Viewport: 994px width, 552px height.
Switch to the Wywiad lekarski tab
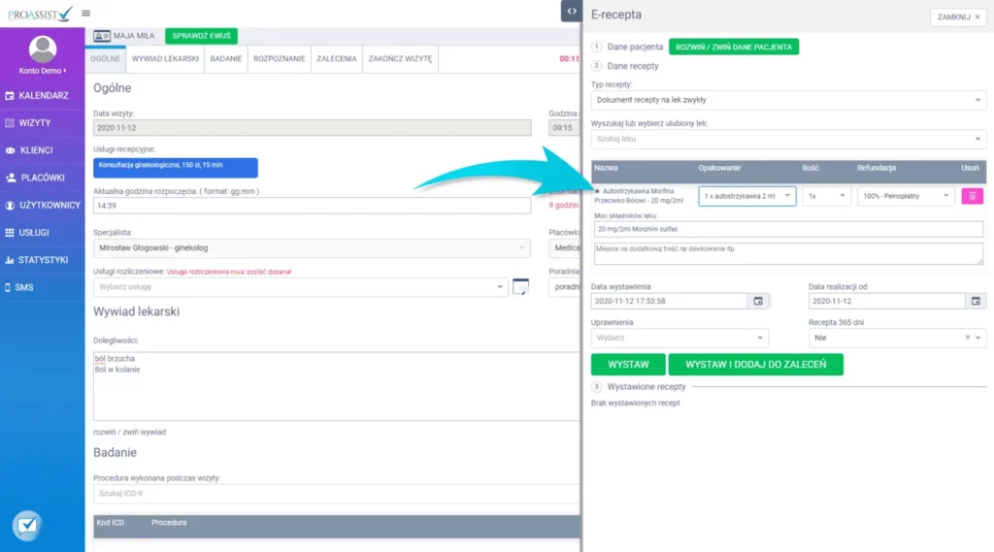pos(166,59)
